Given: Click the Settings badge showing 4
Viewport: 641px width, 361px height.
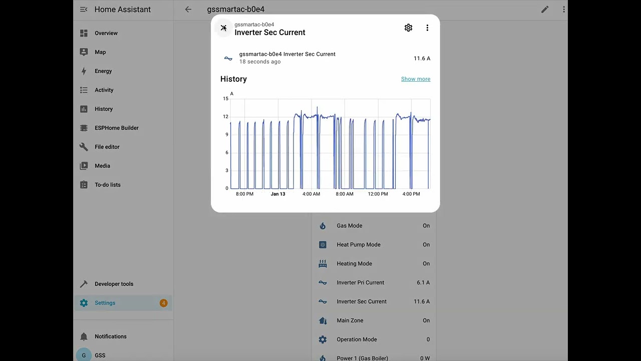Looking at the screenshot, I should (x=163, y=303).
